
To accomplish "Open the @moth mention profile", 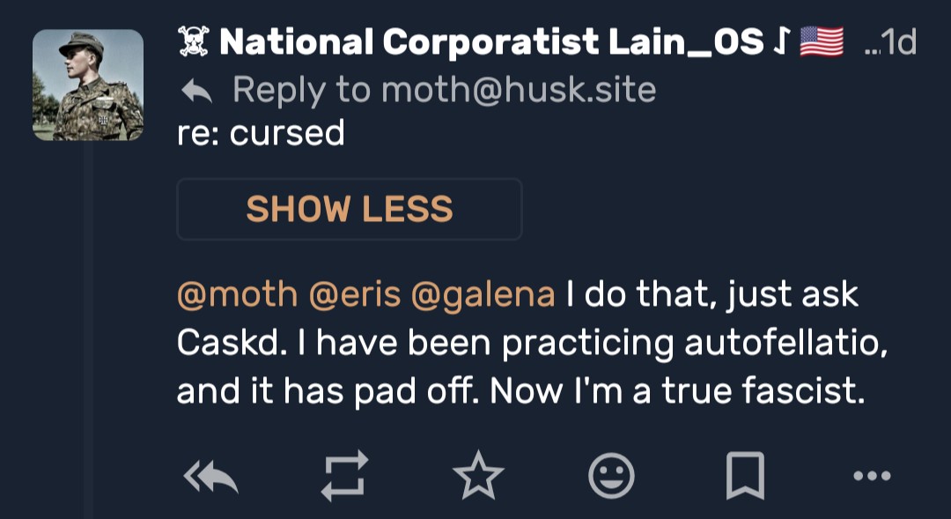I will [x=237, y=294].
